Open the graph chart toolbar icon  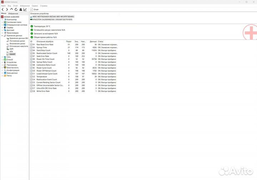pyautogui.click(x=25, y=9)
